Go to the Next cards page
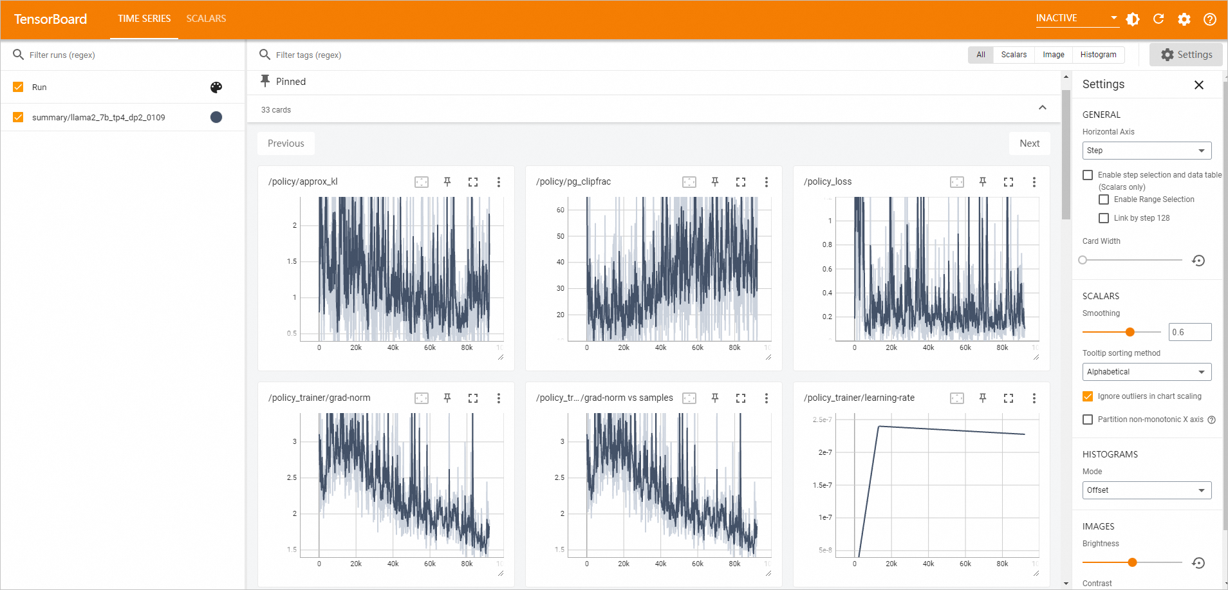 click(1029, 143)
